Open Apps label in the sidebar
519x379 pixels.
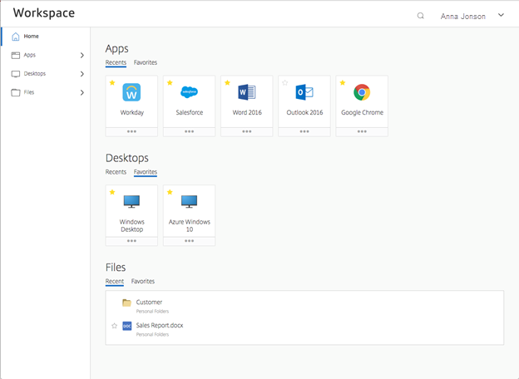pos(29,55)
